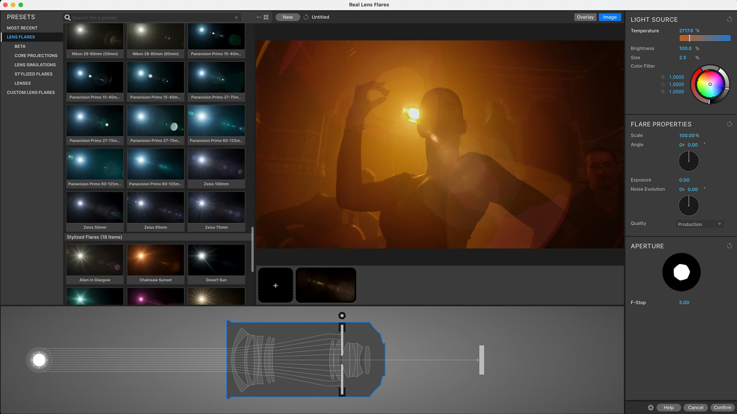Reset the Aperture section
This screenshot has width=737, height=414.
729,246
